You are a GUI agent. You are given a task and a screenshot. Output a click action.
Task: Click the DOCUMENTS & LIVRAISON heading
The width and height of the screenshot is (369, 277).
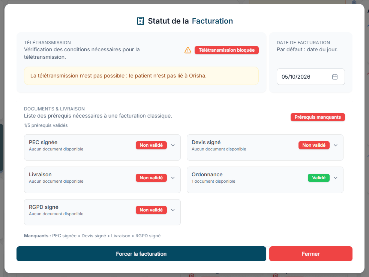click(x=54, y=109)
